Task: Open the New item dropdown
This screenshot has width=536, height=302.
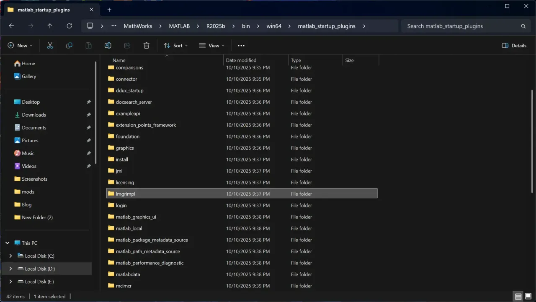Action: [x=20, y=46]
